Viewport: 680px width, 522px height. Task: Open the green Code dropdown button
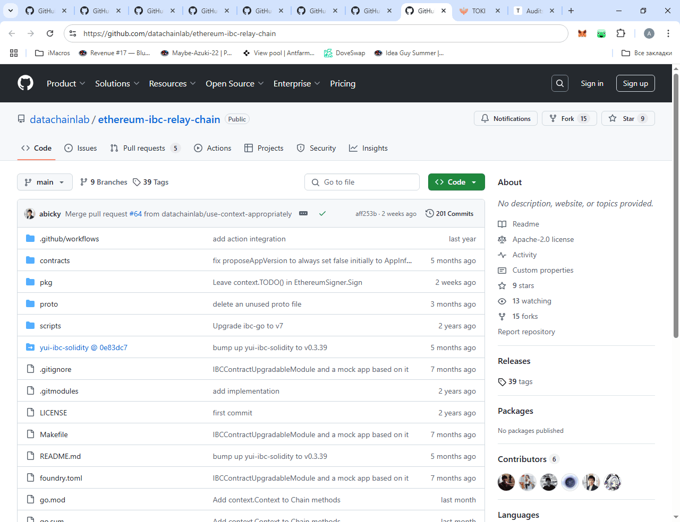click(x=456, y=182)
